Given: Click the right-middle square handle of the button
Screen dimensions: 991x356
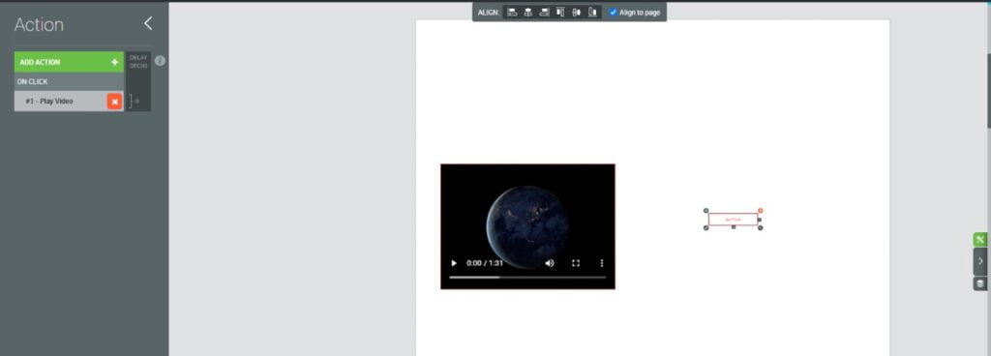Looking at the screenshot, I should point(760,220).
